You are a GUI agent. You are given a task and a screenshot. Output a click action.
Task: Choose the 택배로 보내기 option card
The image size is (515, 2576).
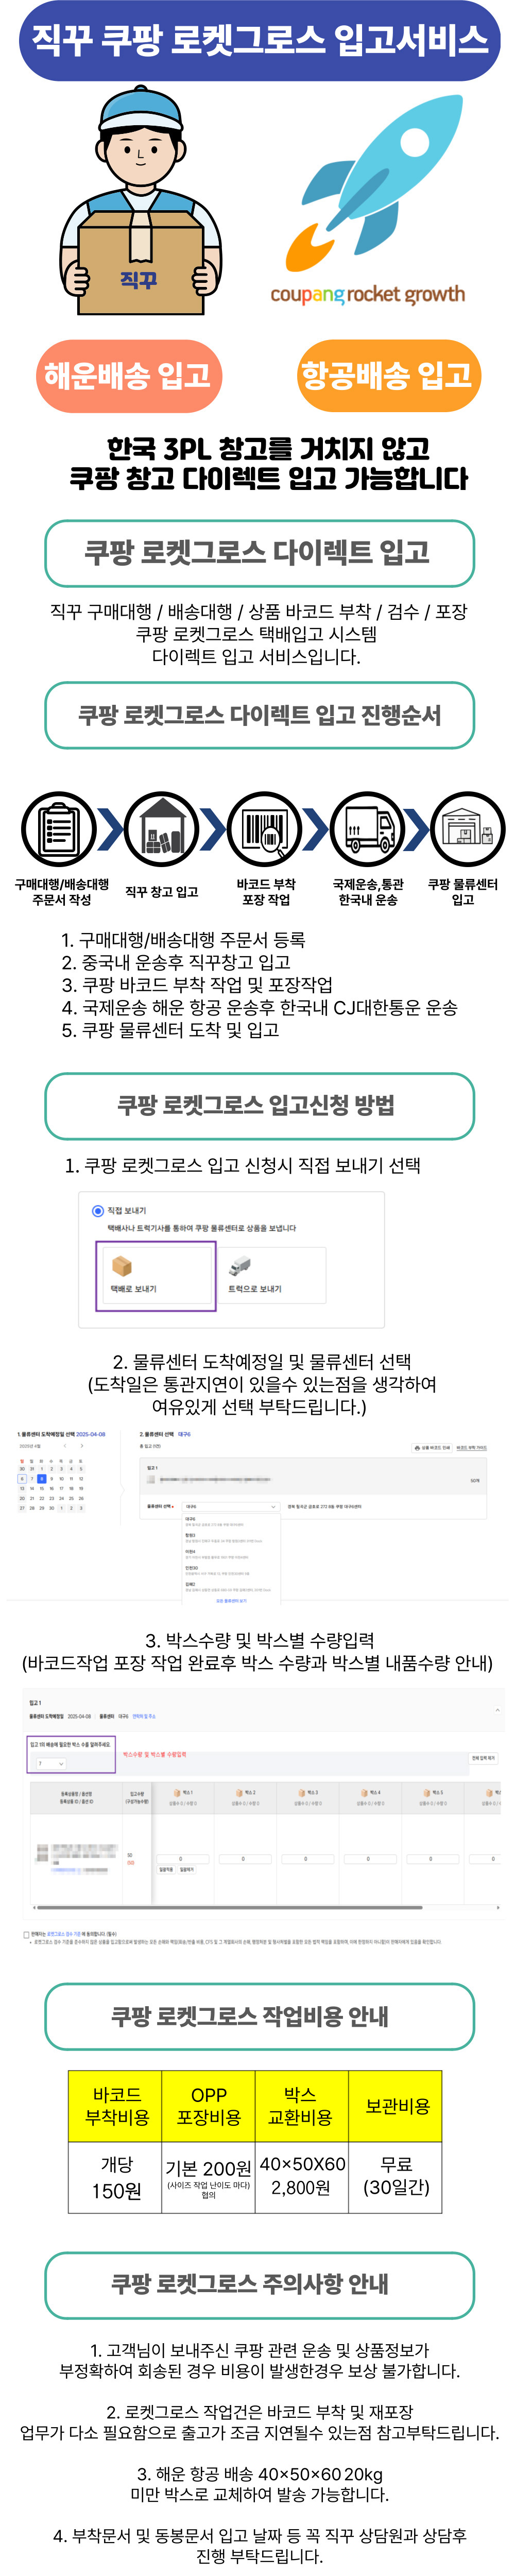point(155,1275)
